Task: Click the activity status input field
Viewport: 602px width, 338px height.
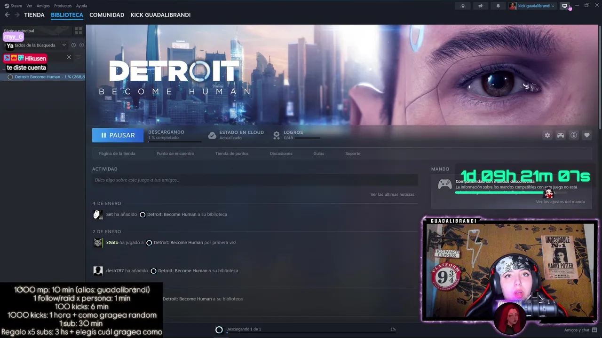Action: click(x=255, y=180)
